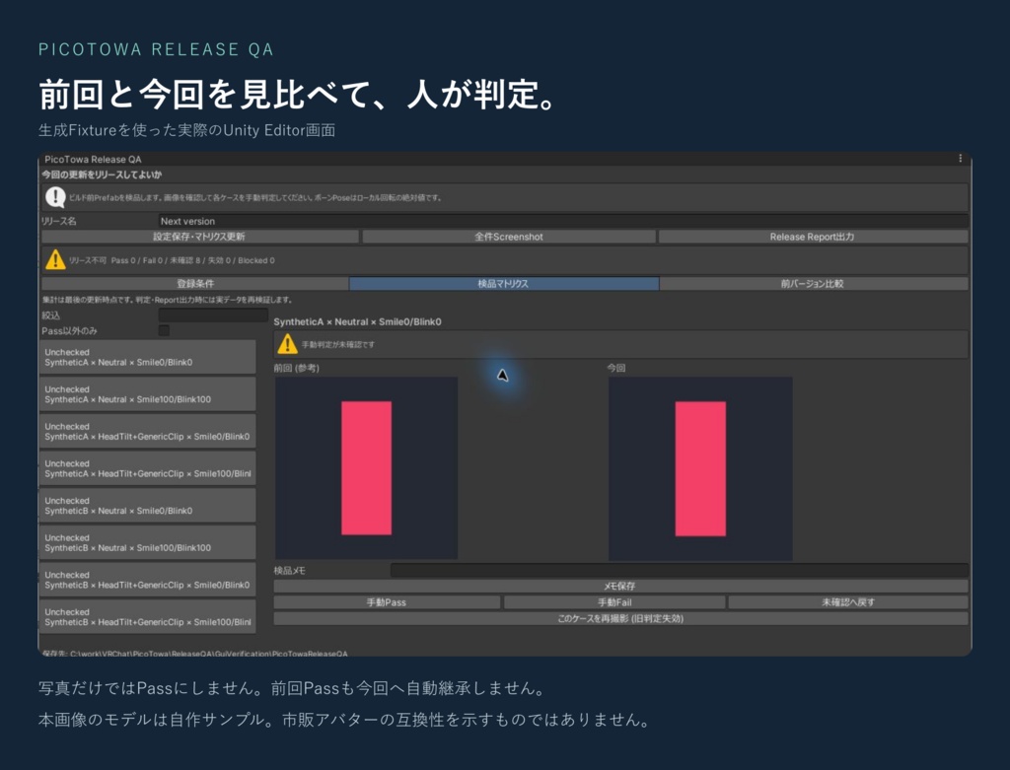Screen dimensions: 1010x770
Task: Switch to the 前バージョン比較 tab
Action: (x=813, y=283)
